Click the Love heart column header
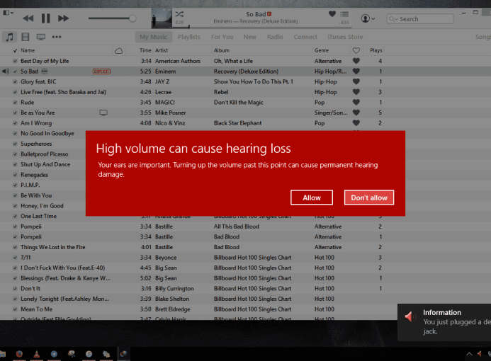 [x=356, y=50]
